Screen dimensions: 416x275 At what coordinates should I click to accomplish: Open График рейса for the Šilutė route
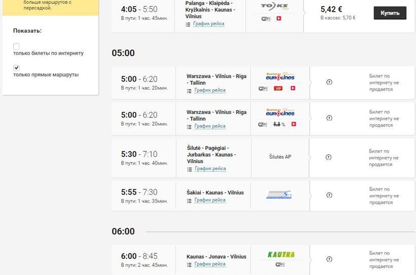(210, 169)
